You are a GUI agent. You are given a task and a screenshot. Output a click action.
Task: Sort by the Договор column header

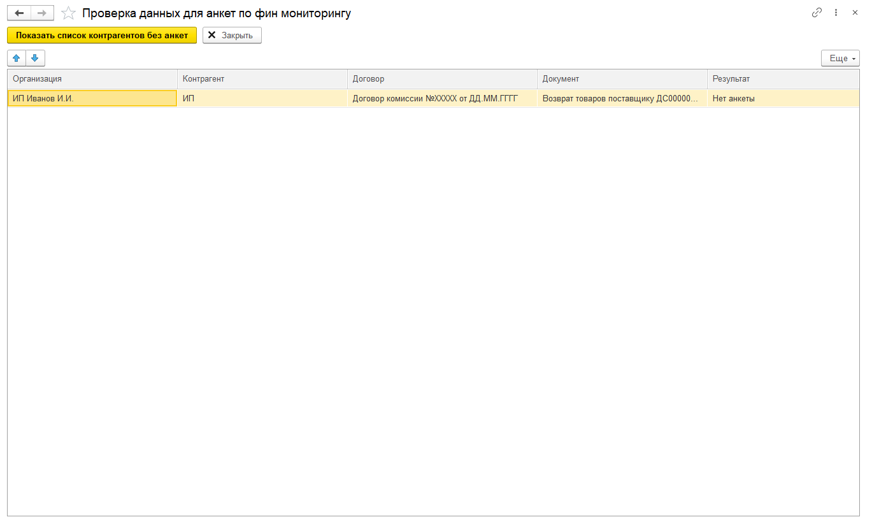(442, 79)
